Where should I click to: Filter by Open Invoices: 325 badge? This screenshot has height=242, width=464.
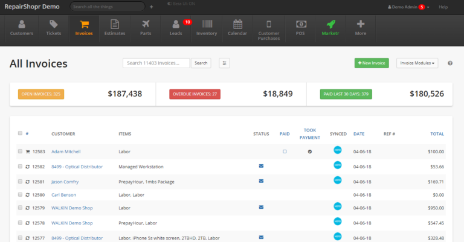pos(41,94)
